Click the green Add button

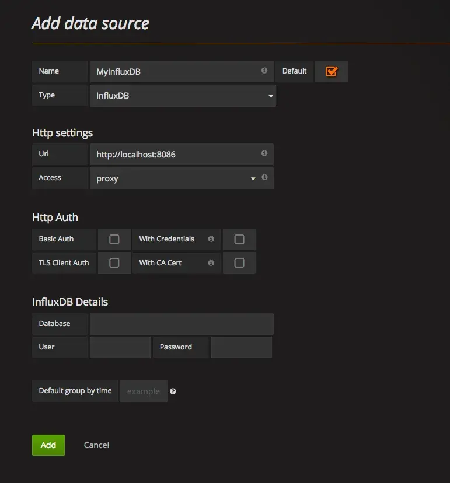tap(48, 445)
